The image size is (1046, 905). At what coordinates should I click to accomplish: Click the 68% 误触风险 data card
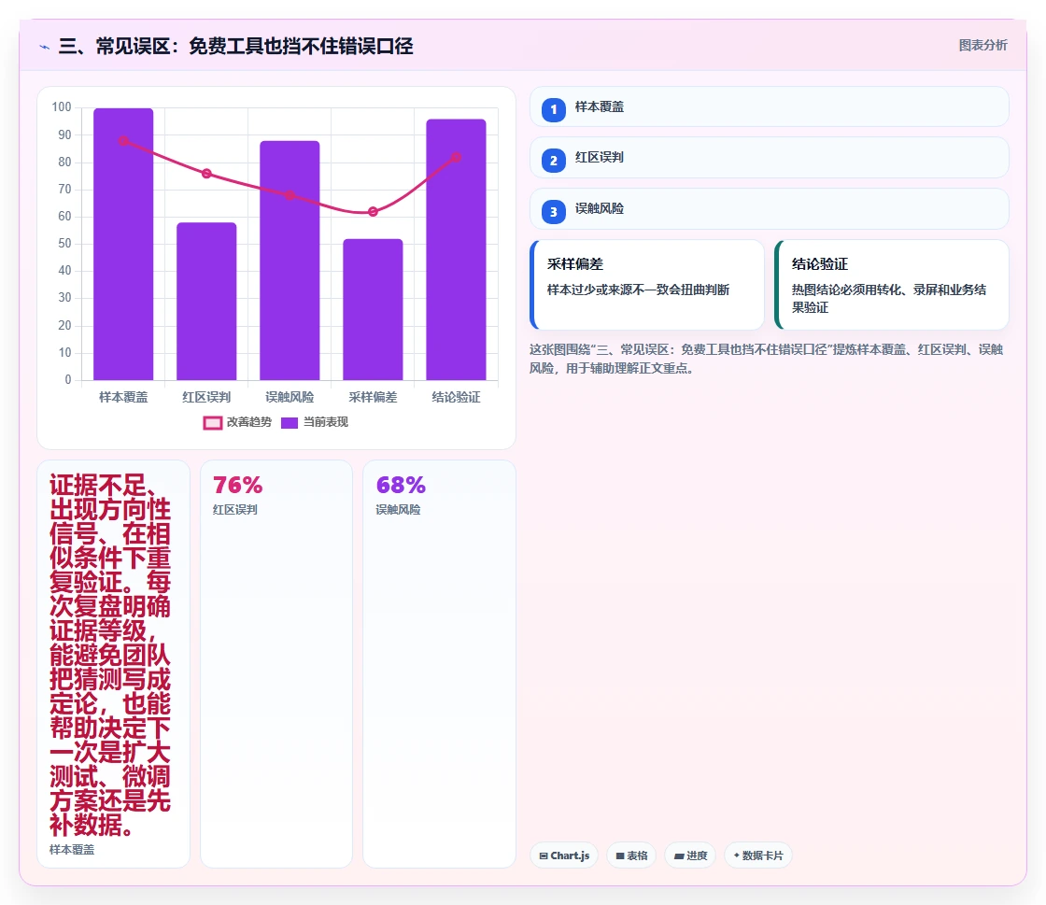coord(440,664)
